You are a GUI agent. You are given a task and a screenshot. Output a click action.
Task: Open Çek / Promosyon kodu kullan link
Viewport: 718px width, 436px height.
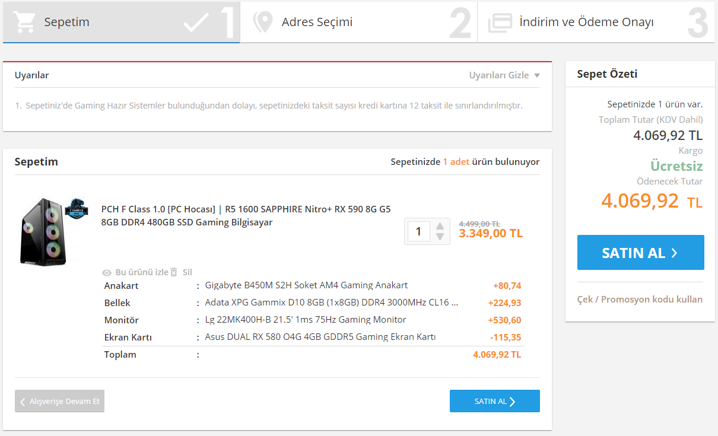[640, 299]
